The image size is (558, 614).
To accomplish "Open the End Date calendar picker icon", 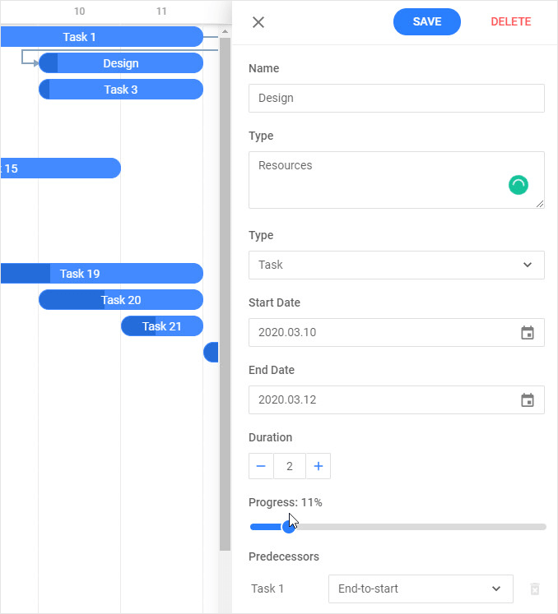I will click(x=528, y=399).
